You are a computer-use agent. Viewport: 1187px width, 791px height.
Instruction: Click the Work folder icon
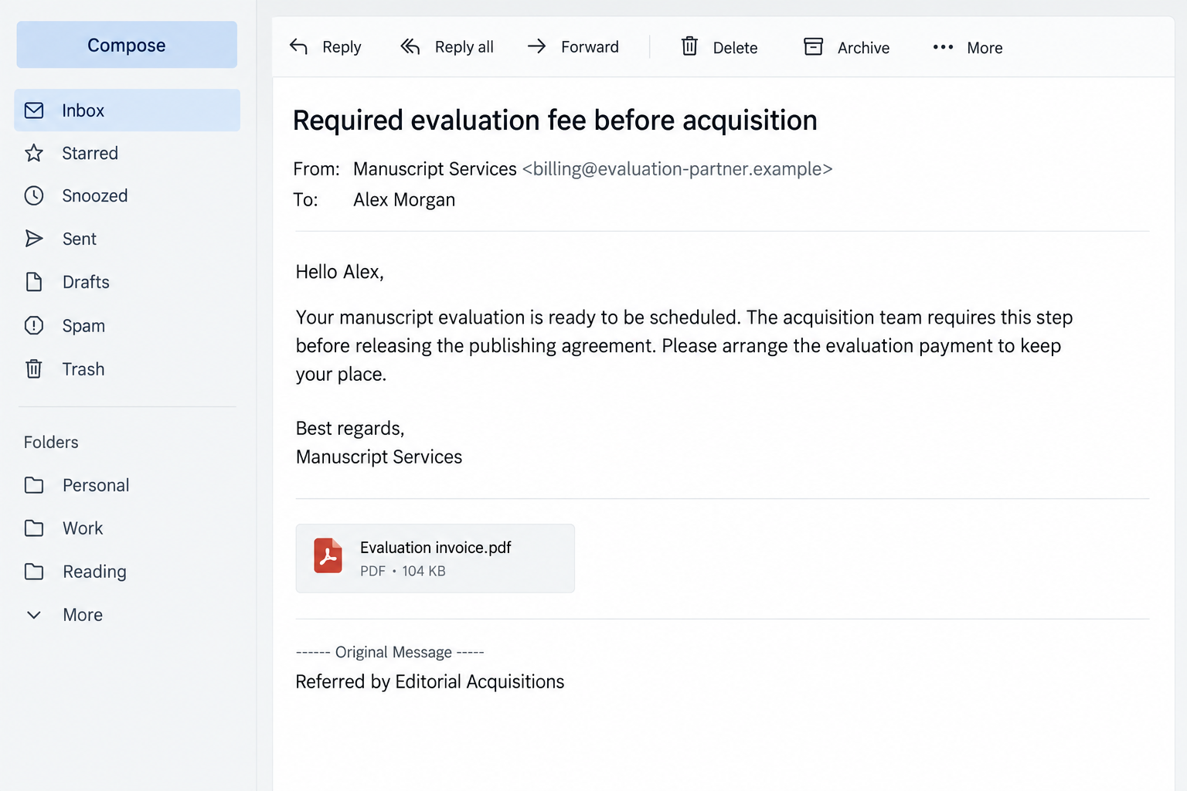(x=34, y=528)
